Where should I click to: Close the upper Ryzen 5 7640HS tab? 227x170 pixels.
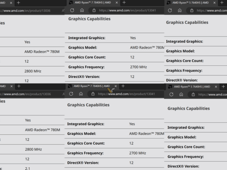tap(215, 3)
